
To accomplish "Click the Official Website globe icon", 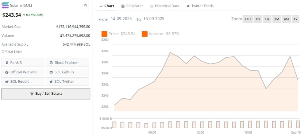I will tap(7, 72).
